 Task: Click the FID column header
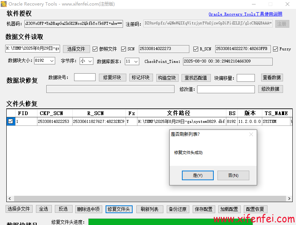(26, 113)
